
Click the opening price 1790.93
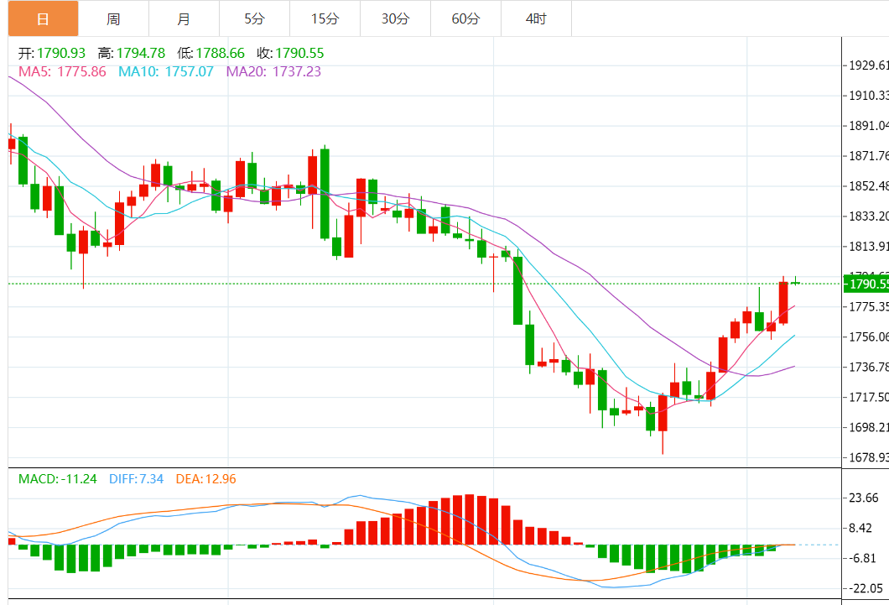pos(61,54)
